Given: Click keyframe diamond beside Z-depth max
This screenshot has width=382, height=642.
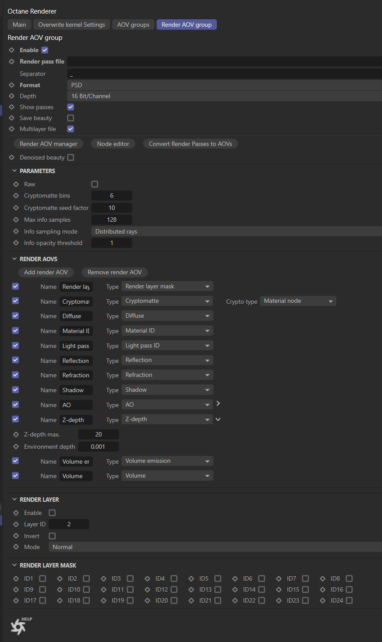Looking at the screenshot, I should (16, 434).
